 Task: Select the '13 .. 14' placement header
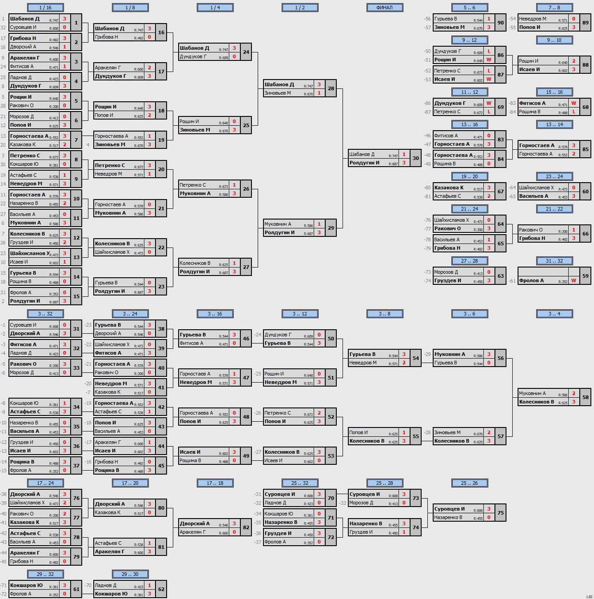tap(554, 124)
